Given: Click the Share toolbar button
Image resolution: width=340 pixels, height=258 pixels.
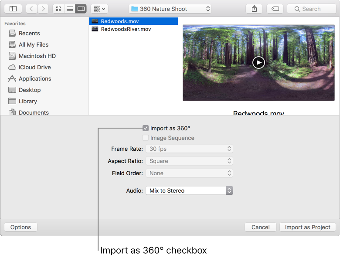Looking at the screenshot, I should (254, 9).
